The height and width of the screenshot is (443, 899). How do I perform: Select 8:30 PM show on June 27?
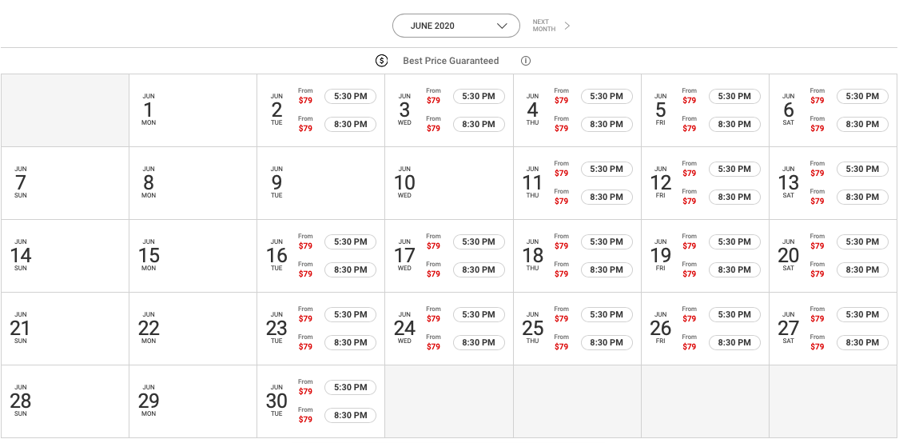click(862, 343)
